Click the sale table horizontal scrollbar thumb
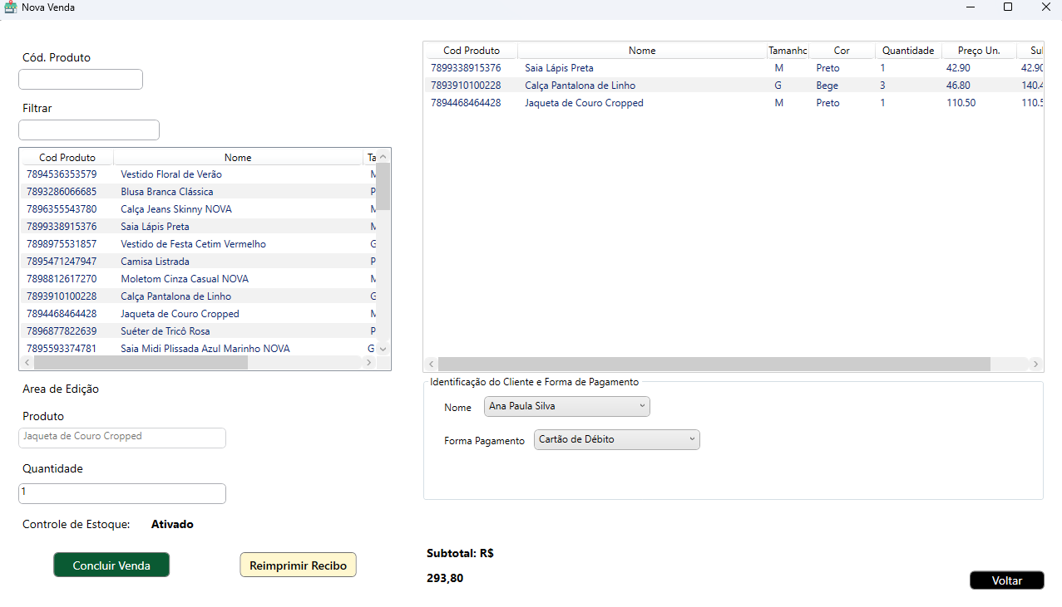The width and height of the screenshot is (1062, 607). click(x=714, y=364)
